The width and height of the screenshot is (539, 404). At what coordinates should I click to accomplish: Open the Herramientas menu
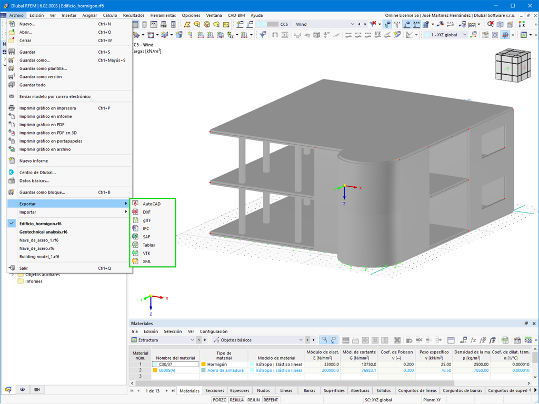pos(163,15)
